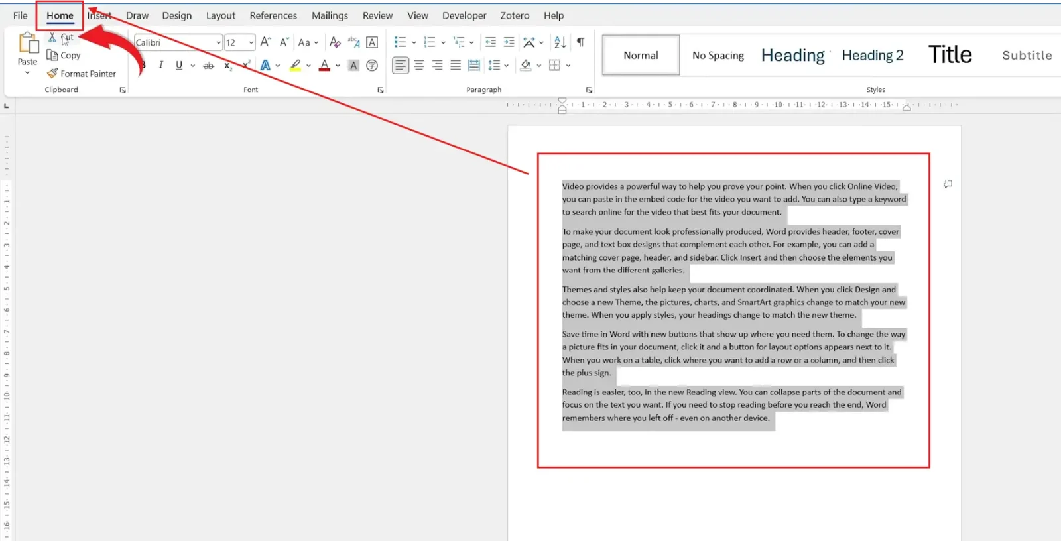Open the References tab

pos(273,15)
